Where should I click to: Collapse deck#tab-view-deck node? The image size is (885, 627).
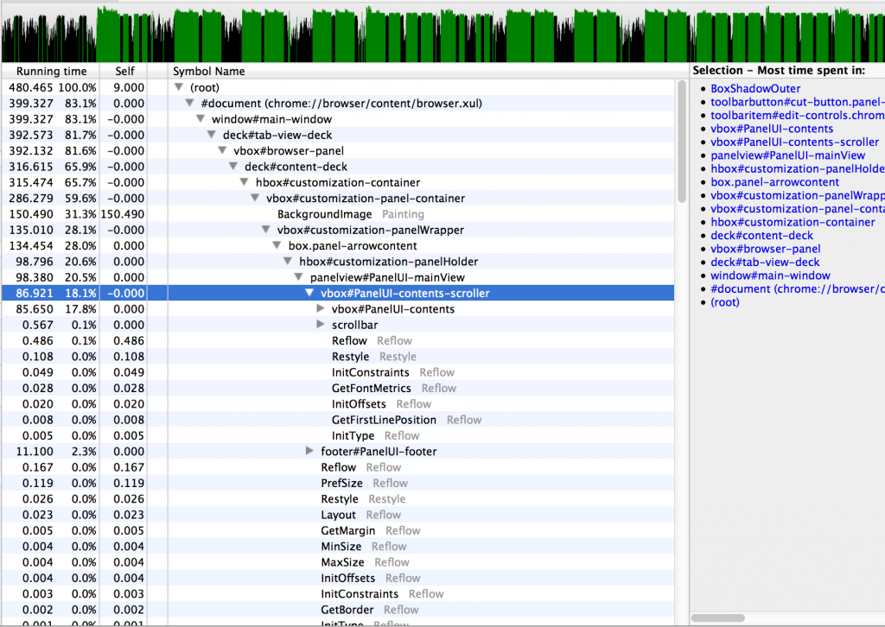211,135
